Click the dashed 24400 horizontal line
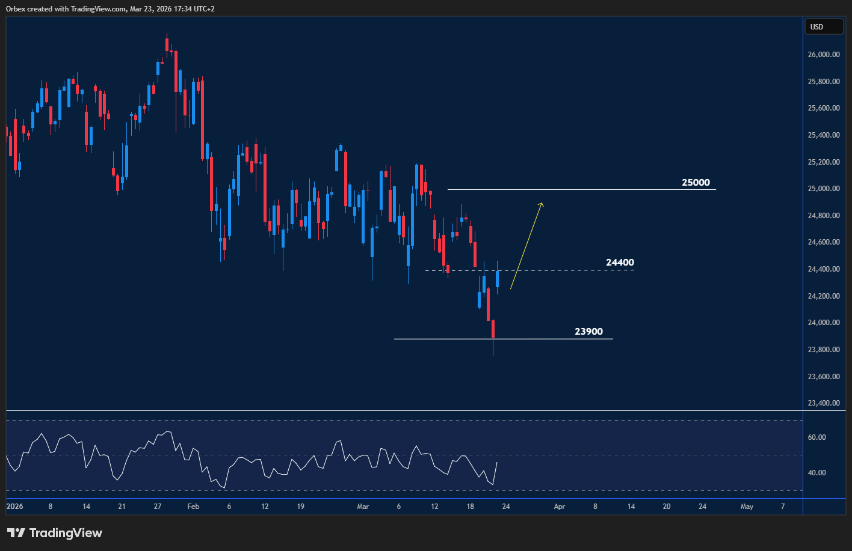This screenshot has width=852, height=551. [x=572, y=270]
